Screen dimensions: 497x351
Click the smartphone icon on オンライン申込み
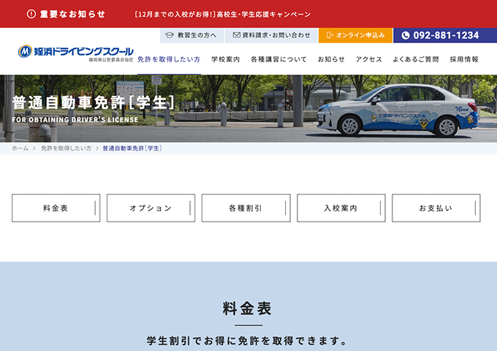330,35
